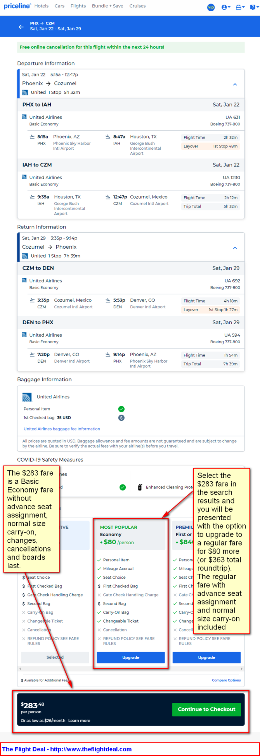The height and width of the screenshot is (756, 260).
Task: Click the 'PHX to IAH' segment heading
Action: 36,104
